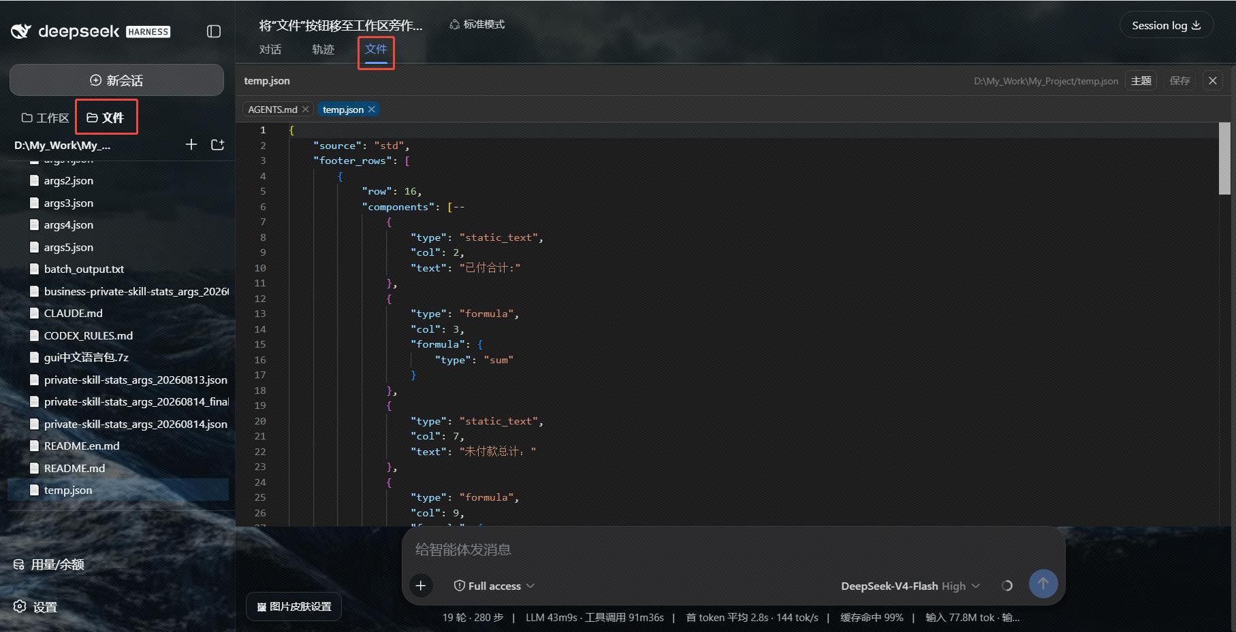Image resolution: width=1236 pixels, height=632 pixels.
Task: Click the plus icon to add new file
Action: coord(191,144)
